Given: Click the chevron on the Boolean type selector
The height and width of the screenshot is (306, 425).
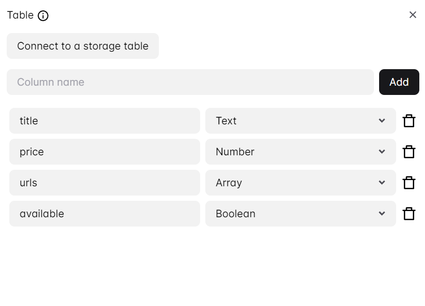Looking at the screenshot, I should (x=382, y=214).
